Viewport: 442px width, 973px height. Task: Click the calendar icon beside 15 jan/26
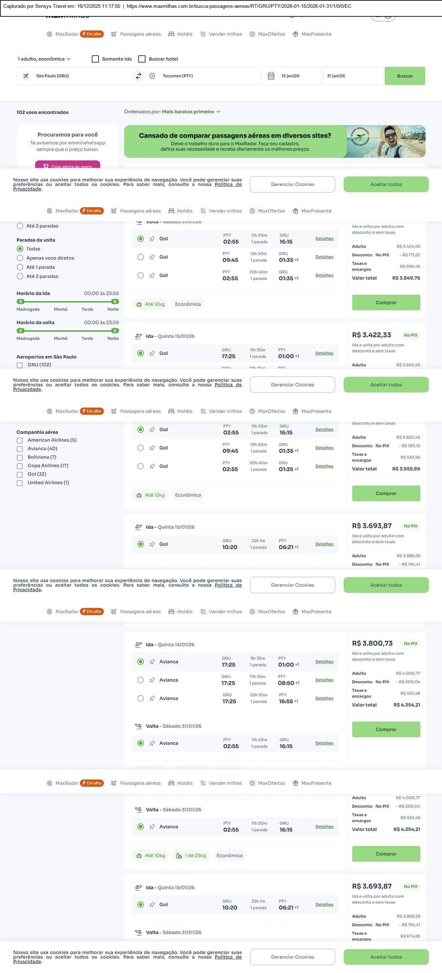coord(271,76)
